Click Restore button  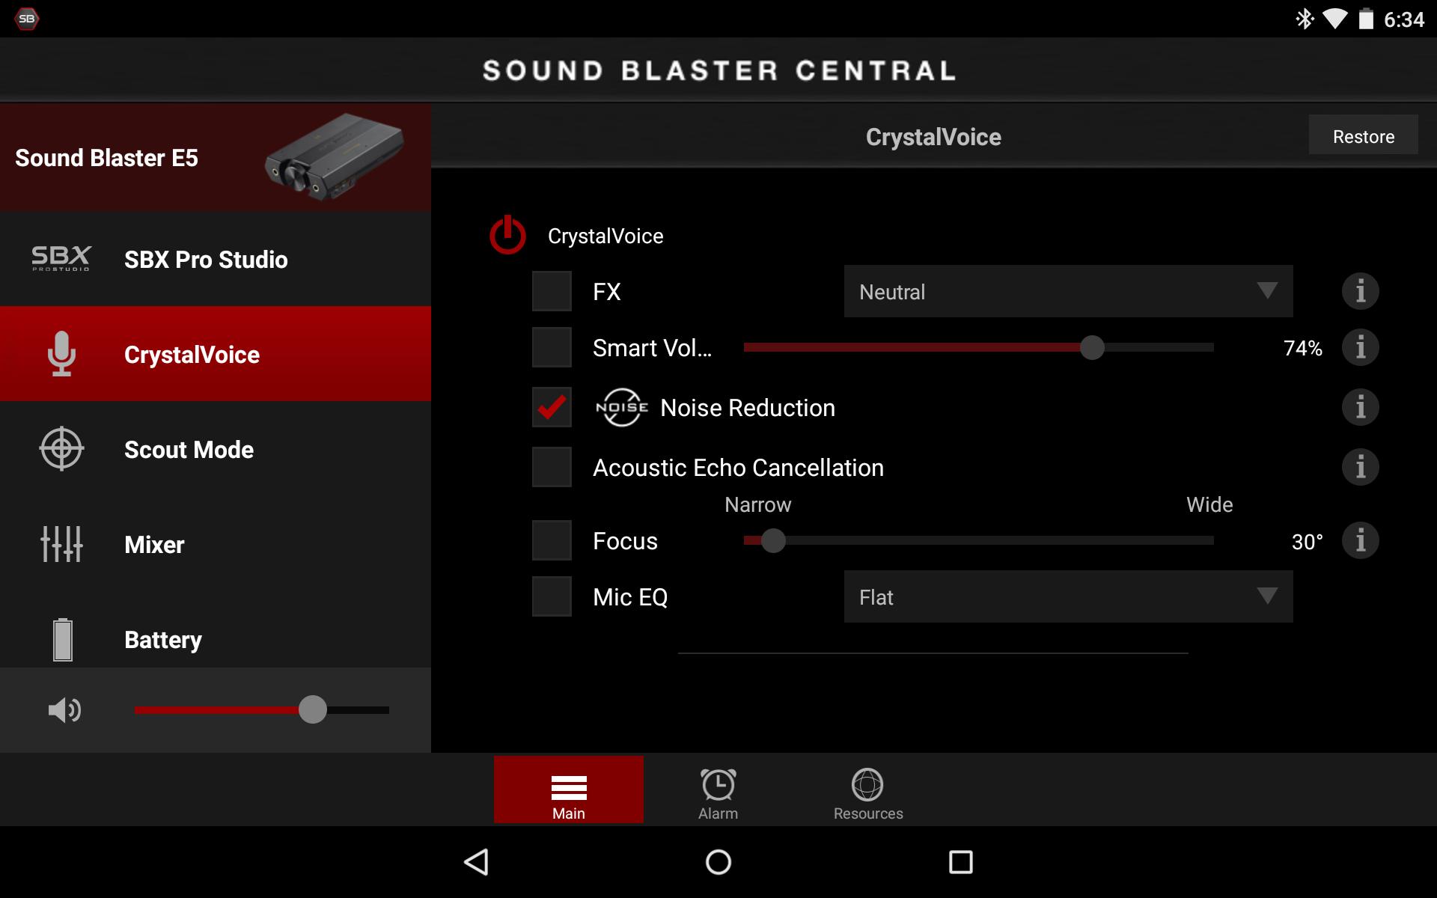(1363, 136)
